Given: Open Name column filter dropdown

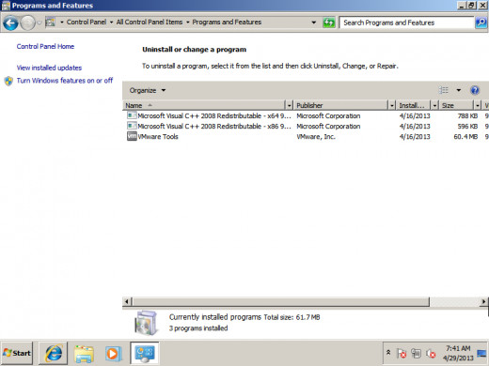Looking at the screenshot, I should 289,105.
